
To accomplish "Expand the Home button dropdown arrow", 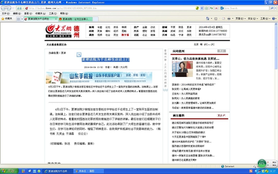I will pos(211,19).
